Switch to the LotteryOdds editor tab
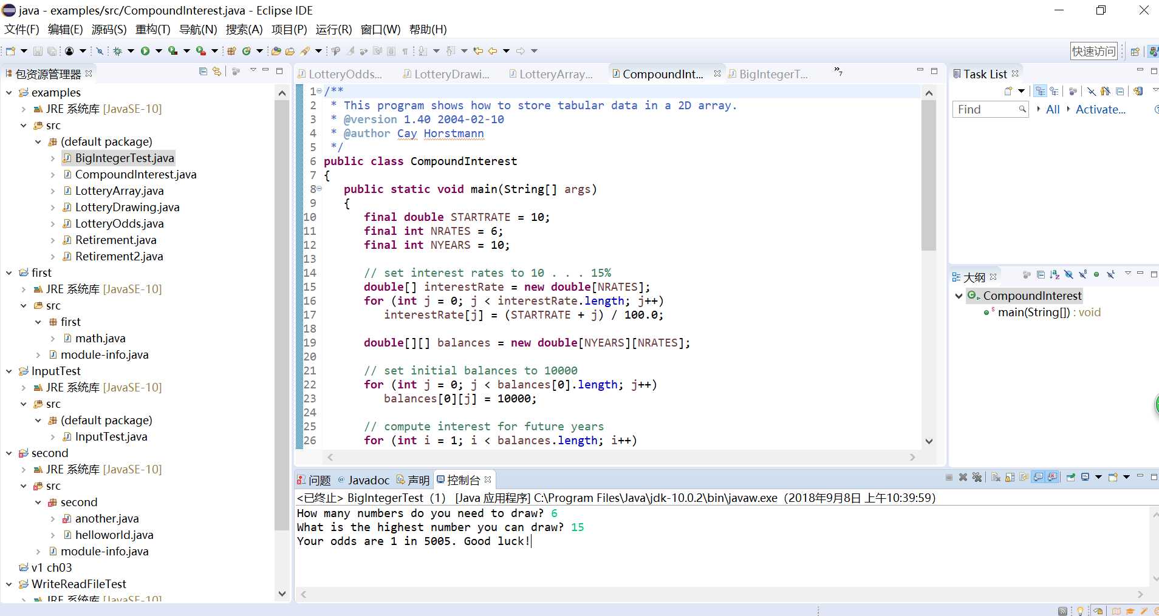Screen dimensions: 1159x616 click(x=340, y=74)
